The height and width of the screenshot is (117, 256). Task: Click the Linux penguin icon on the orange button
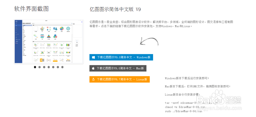point(93,79)
